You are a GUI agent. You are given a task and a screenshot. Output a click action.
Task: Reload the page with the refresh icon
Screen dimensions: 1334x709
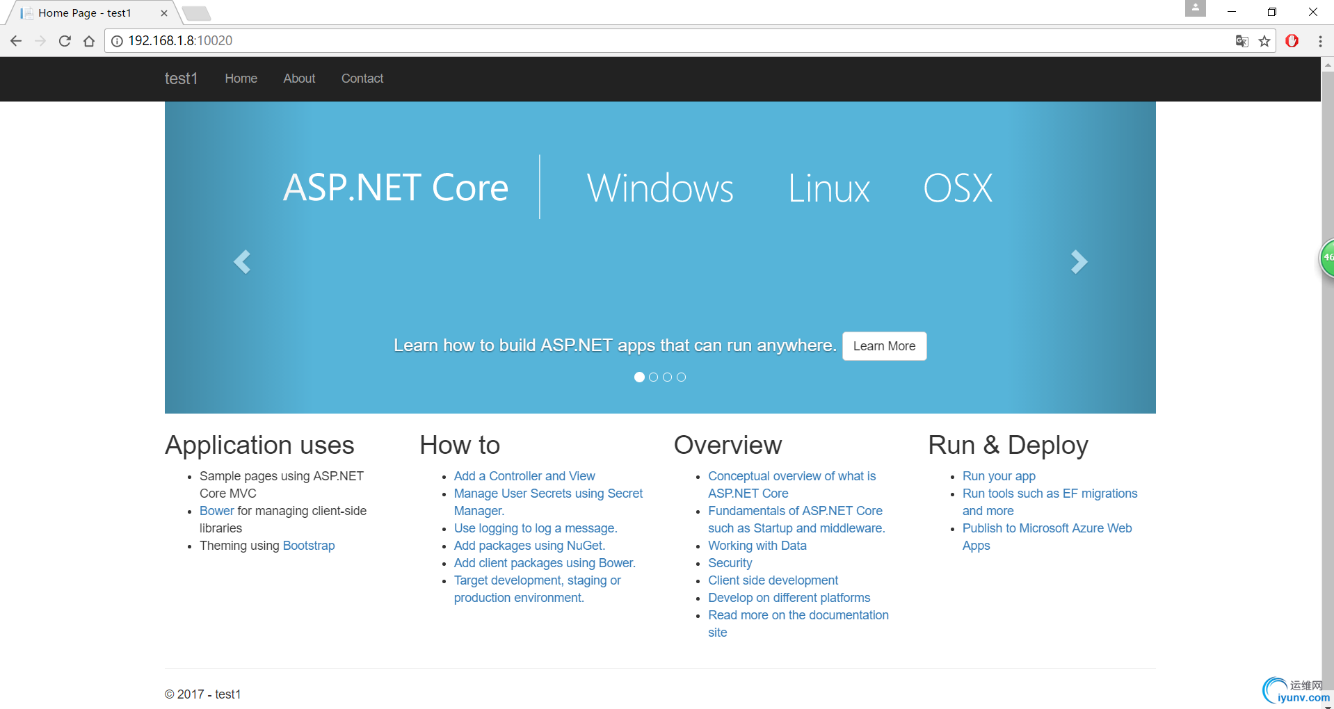pos(65,41)
